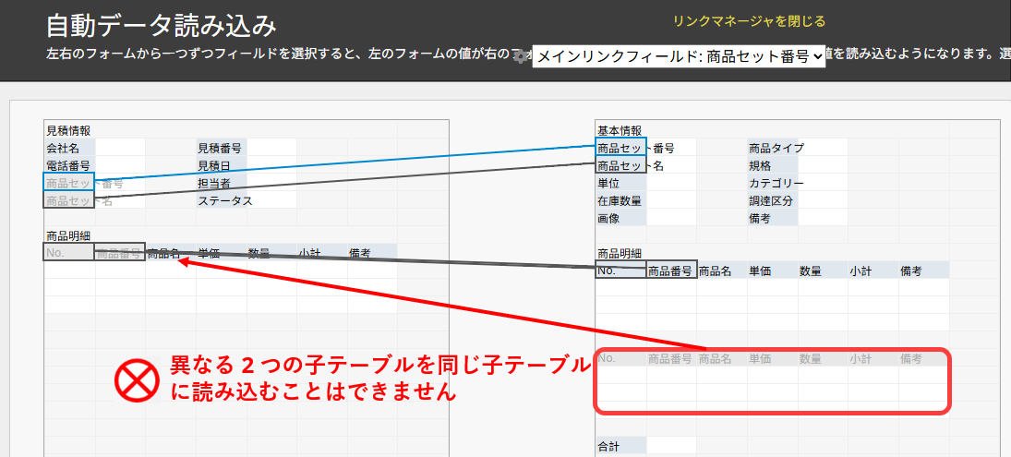Select 商品セット名 field in right form
The height and width of the screenshot is (457, 1011).
[621, 166]
